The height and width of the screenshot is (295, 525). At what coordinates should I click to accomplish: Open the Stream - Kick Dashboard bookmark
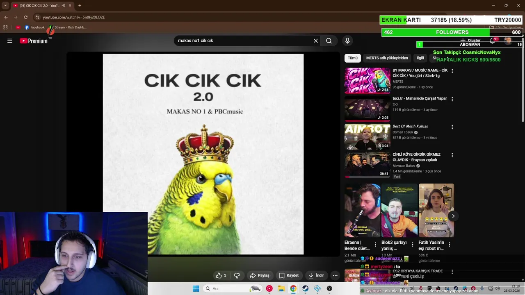click(x=67, y=27)
